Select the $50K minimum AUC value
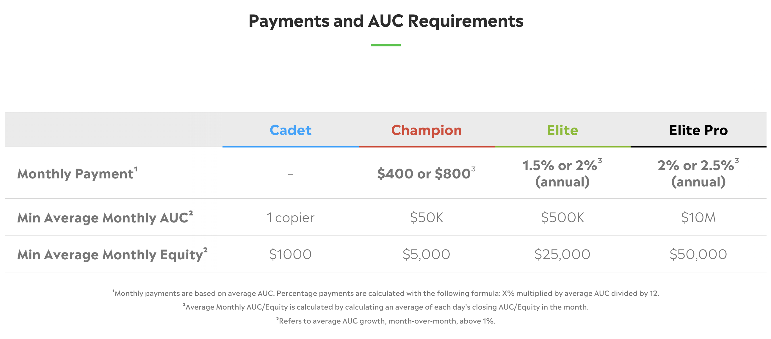 426,217
